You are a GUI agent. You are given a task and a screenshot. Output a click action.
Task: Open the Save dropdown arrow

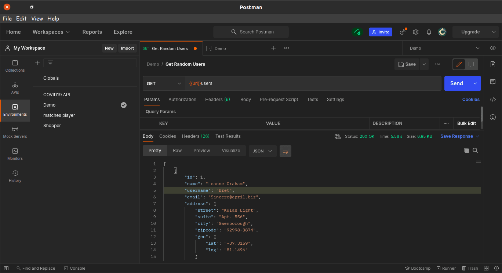tap(424, 64)
